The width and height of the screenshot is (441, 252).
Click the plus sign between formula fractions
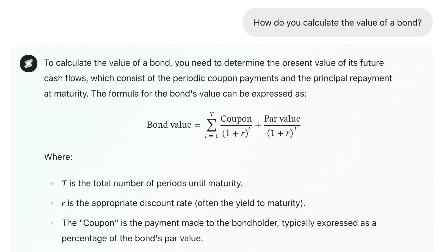pos(258,125)
